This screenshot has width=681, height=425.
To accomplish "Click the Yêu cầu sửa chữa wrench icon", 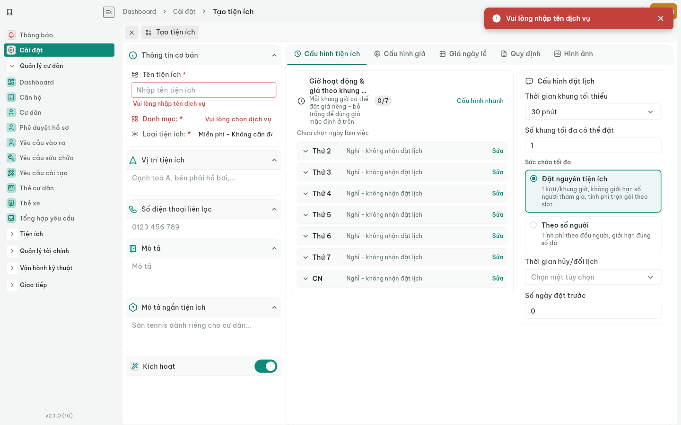I will pyautogui.click(x=11, y=158).
